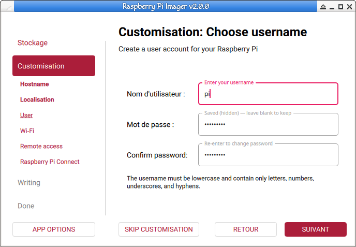Go to the Hostname sub-step
356x247 pixels.
[35, 84]
